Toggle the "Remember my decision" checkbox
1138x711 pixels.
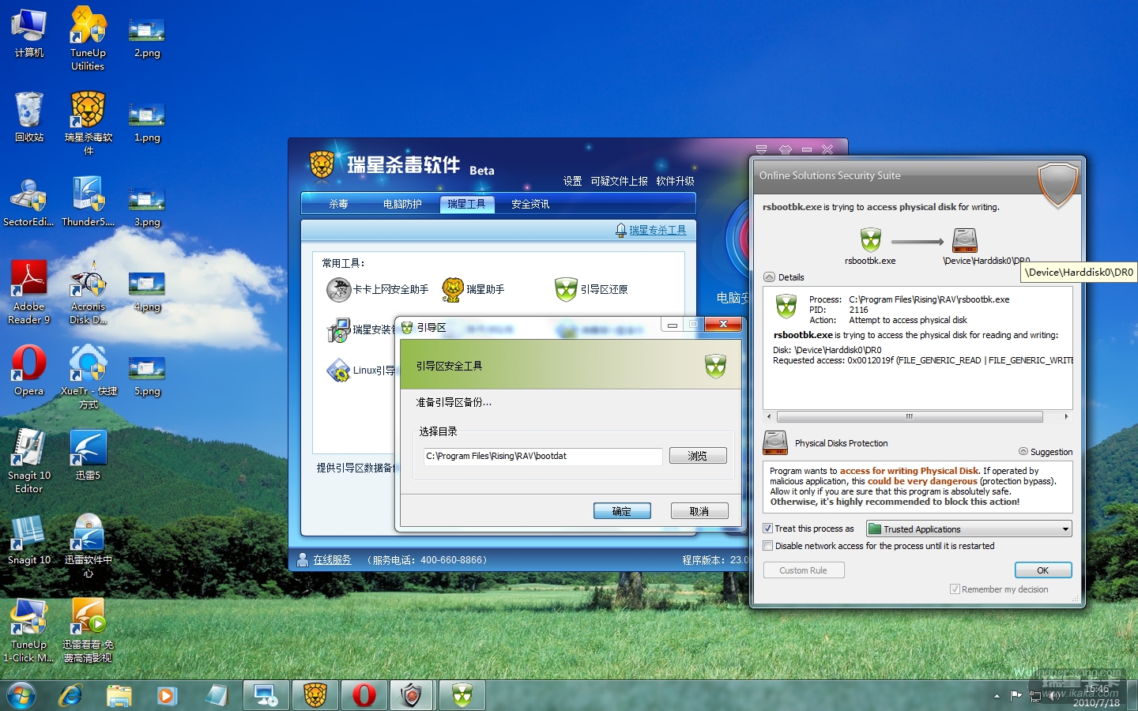tap(955, 589)
